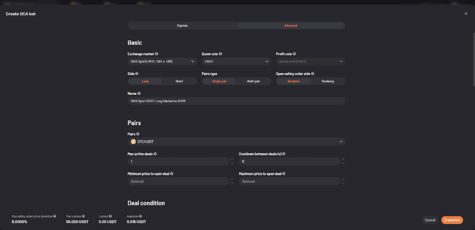Switch to the Express tab

pos(183,25)
